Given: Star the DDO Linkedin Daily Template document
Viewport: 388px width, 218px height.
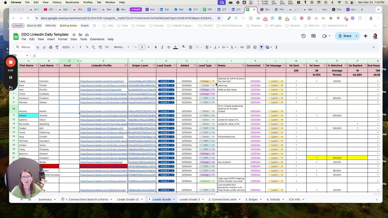Looking at the screenshot, I should click(x=74, y=35).
